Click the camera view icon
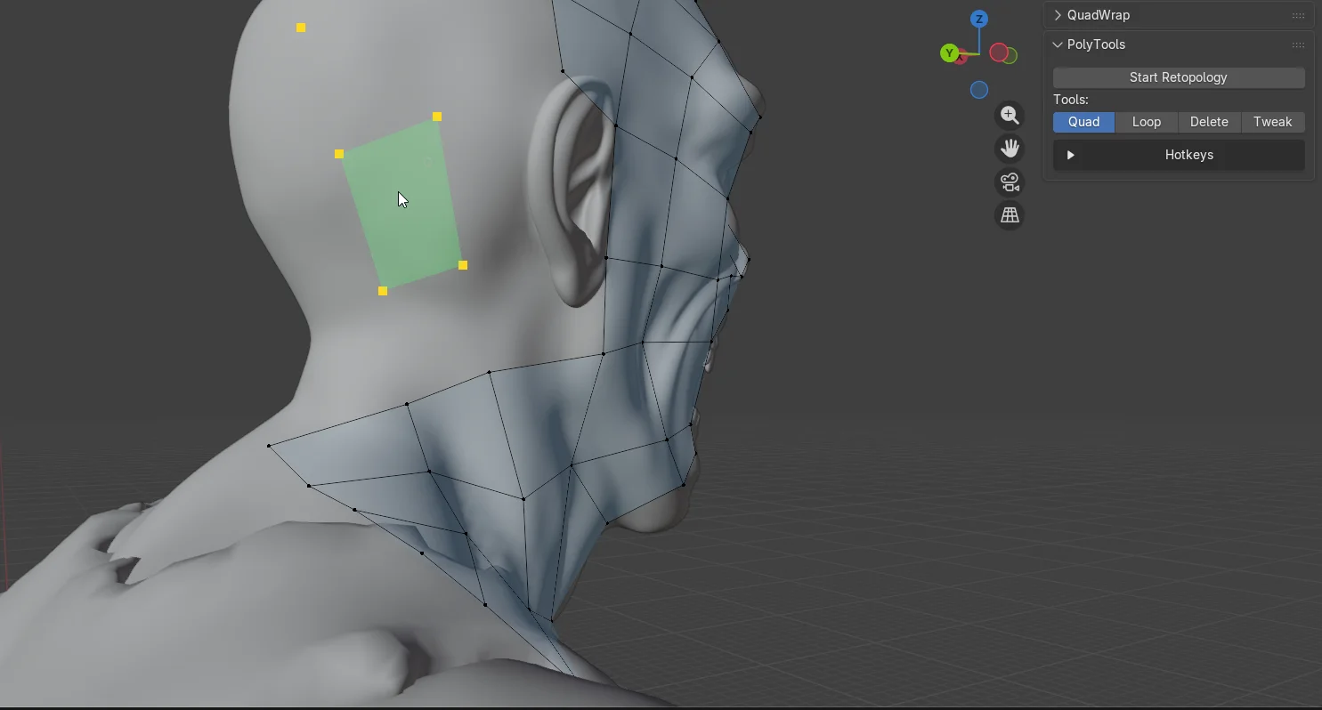The height and width of the screenshot is (710, 1322). 1010,182
